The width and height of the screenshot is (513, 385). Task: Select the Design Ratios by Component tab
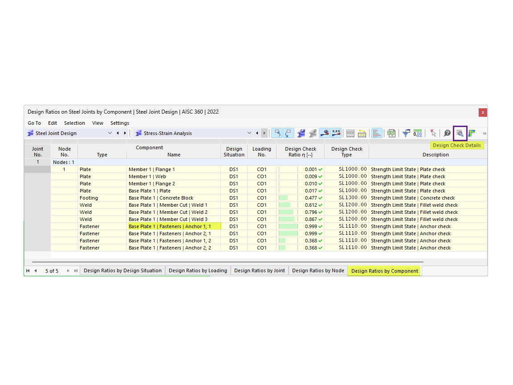click(x=384, y=271)
